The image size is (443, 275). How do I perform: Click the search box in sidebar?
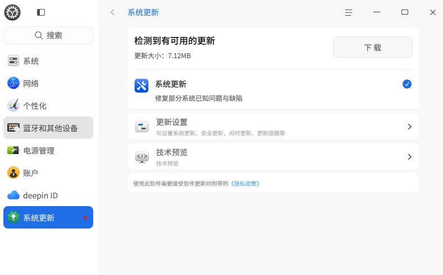coord(48,35)
